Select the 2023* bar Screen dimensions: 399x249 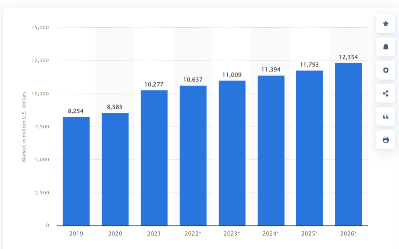(232, 153)
